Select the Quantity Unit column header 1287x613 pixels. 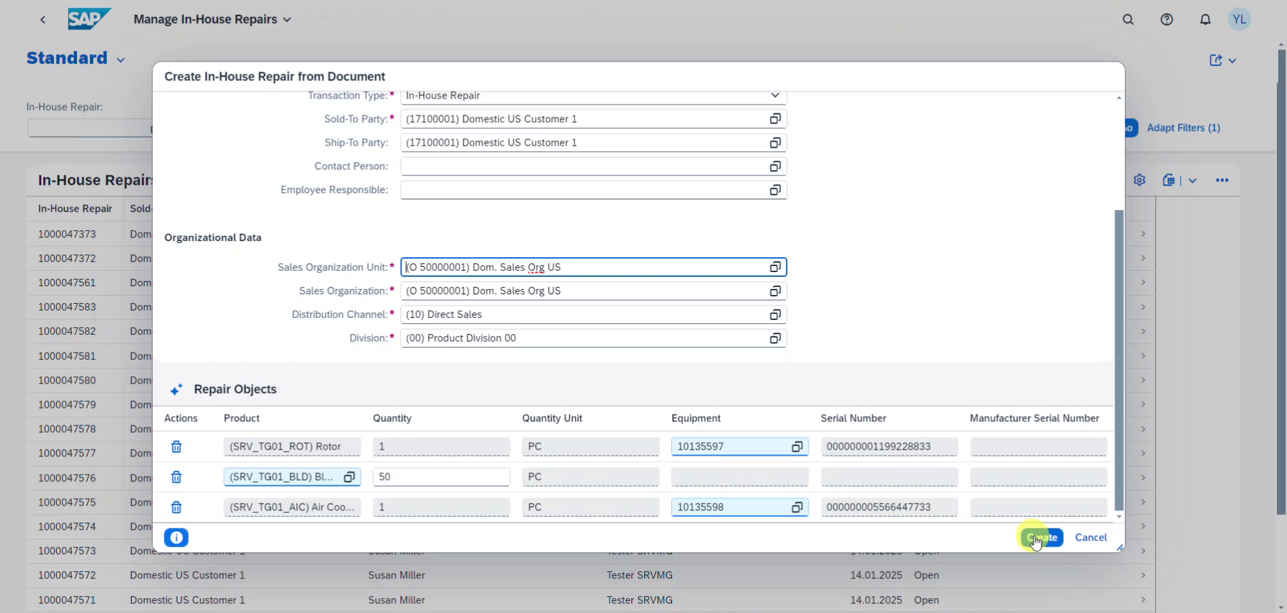(x=552, y=419)
